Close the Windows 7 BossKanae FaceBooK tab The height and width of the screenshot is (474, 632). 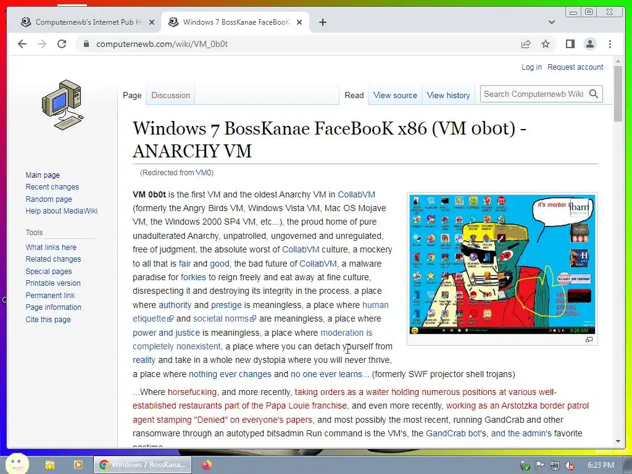point(299,22)
